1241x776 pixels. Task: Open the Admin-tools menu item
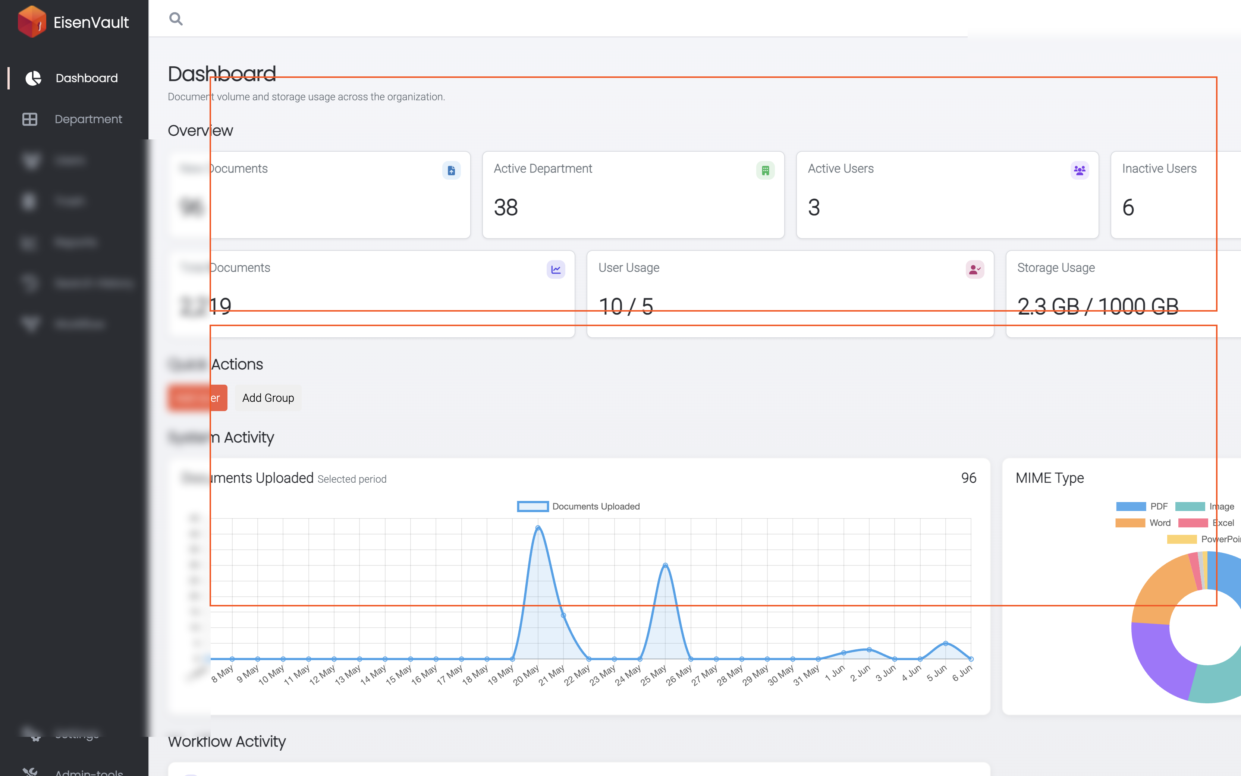pyautogui.click(x=75, y=772)
